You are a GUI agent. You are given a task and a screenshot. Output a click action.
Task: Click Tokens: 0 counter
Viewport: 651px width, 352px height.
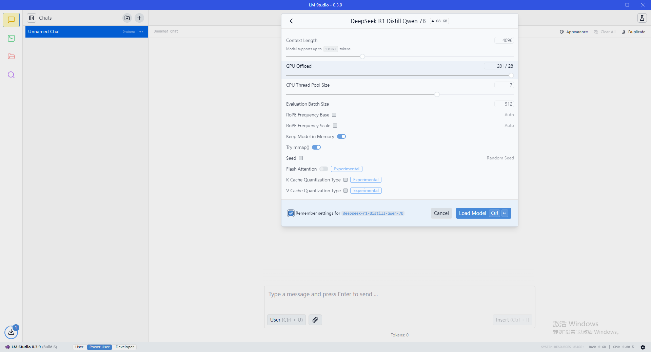pyautogui.click(x=399, y=335)
